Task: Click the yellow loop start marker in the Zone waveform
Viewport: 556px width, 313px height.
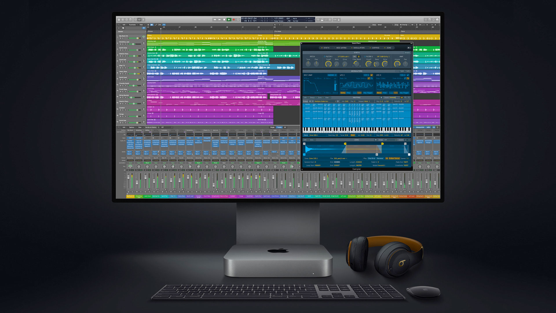Action: [345, 144]
